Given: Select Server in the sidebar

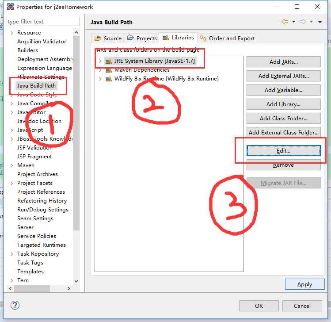Looking at the screenshot, I should [25, 227].
